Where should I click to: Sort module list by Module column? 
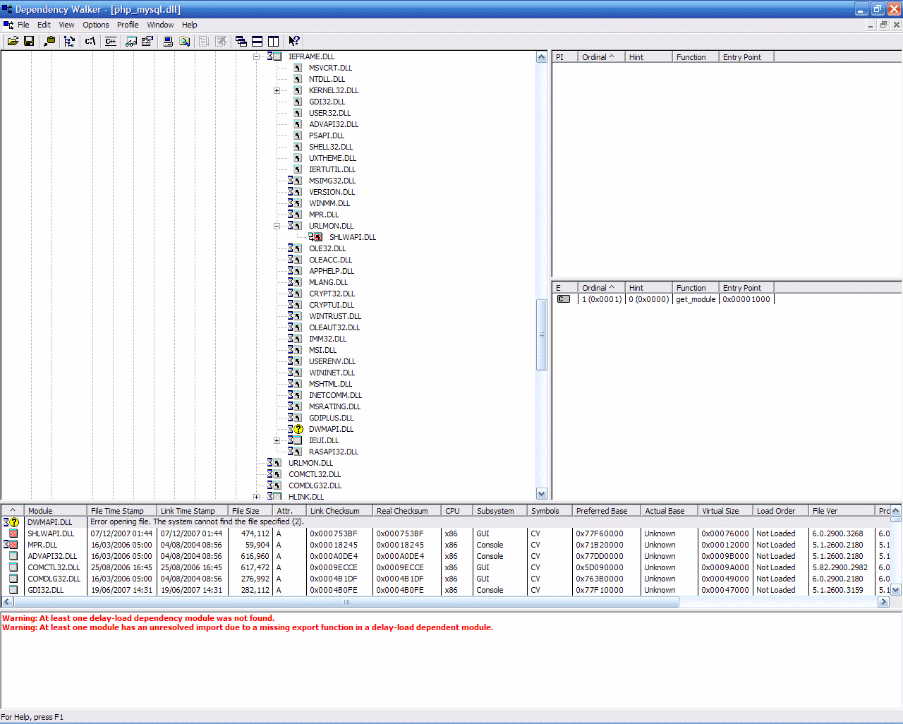[56, 511]
